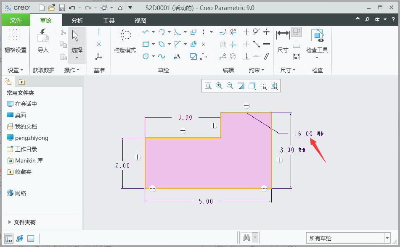Select the Ellipse sketch tool
400x247 pixels.
(162, 44)
